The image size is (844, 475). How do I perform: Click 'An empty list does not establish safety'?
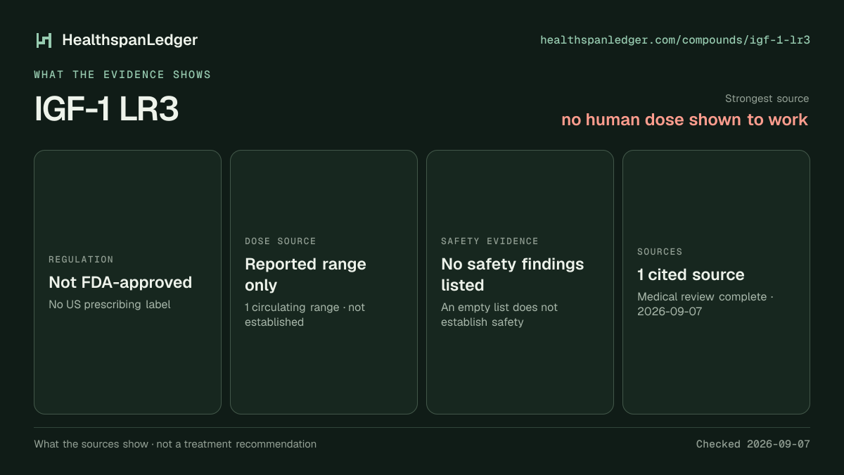tap(499, 315)
